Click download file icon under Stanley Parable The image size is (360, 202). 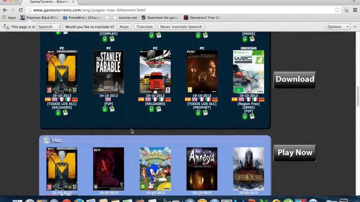click(112, 109)
